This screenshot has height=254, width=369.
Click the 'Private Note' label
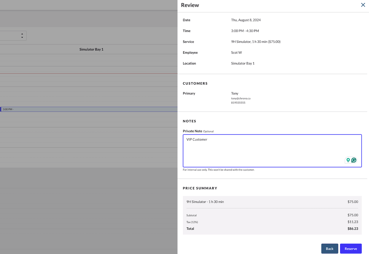[192, 131]
